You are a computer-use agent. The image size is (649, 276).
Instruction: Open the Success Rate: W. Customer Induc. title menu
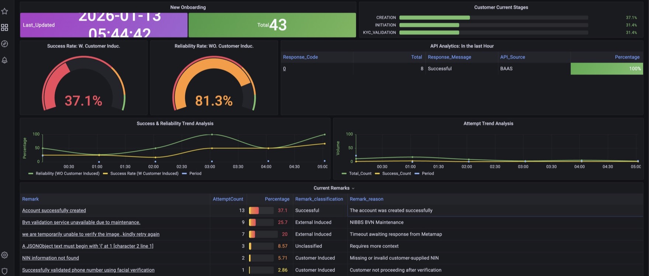84,46
